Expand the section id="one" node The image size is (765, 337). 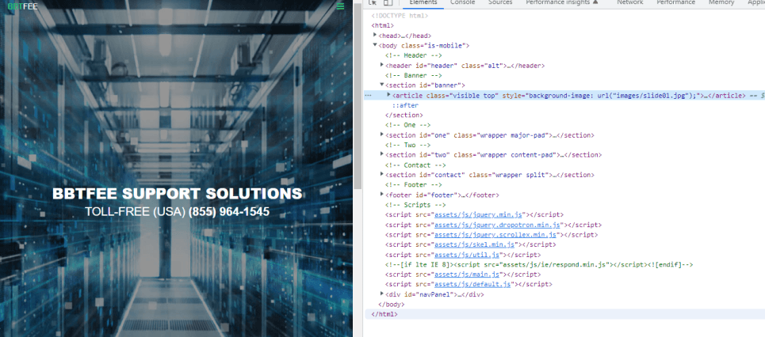click(382, 134)
